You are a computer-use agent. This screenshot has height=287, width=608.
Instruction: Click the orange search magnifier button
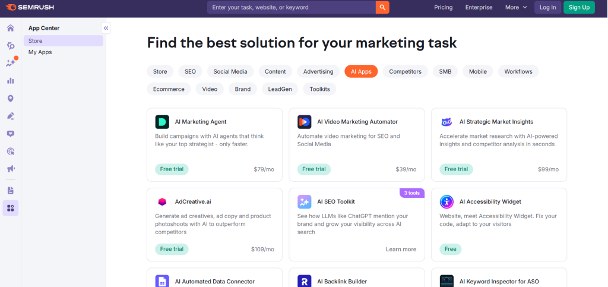(x=383, y=7)
